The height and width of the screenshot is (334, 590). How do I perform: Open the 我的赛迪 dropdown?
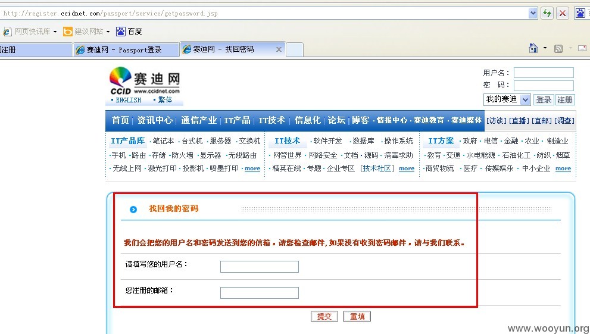(507, 99)
